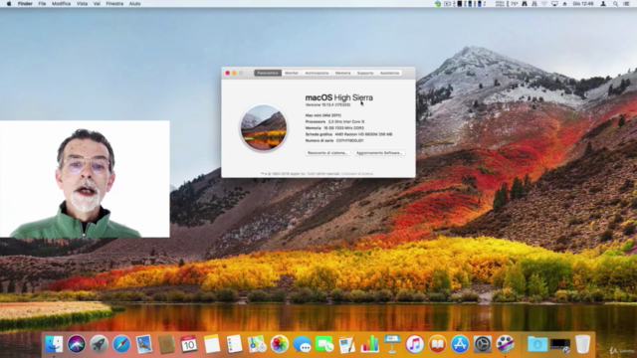The height and width of the screenshot is (358, 637).
Task: Open the Contratto di licenza link
Action: pyautogui.click(x=357, y=174)
